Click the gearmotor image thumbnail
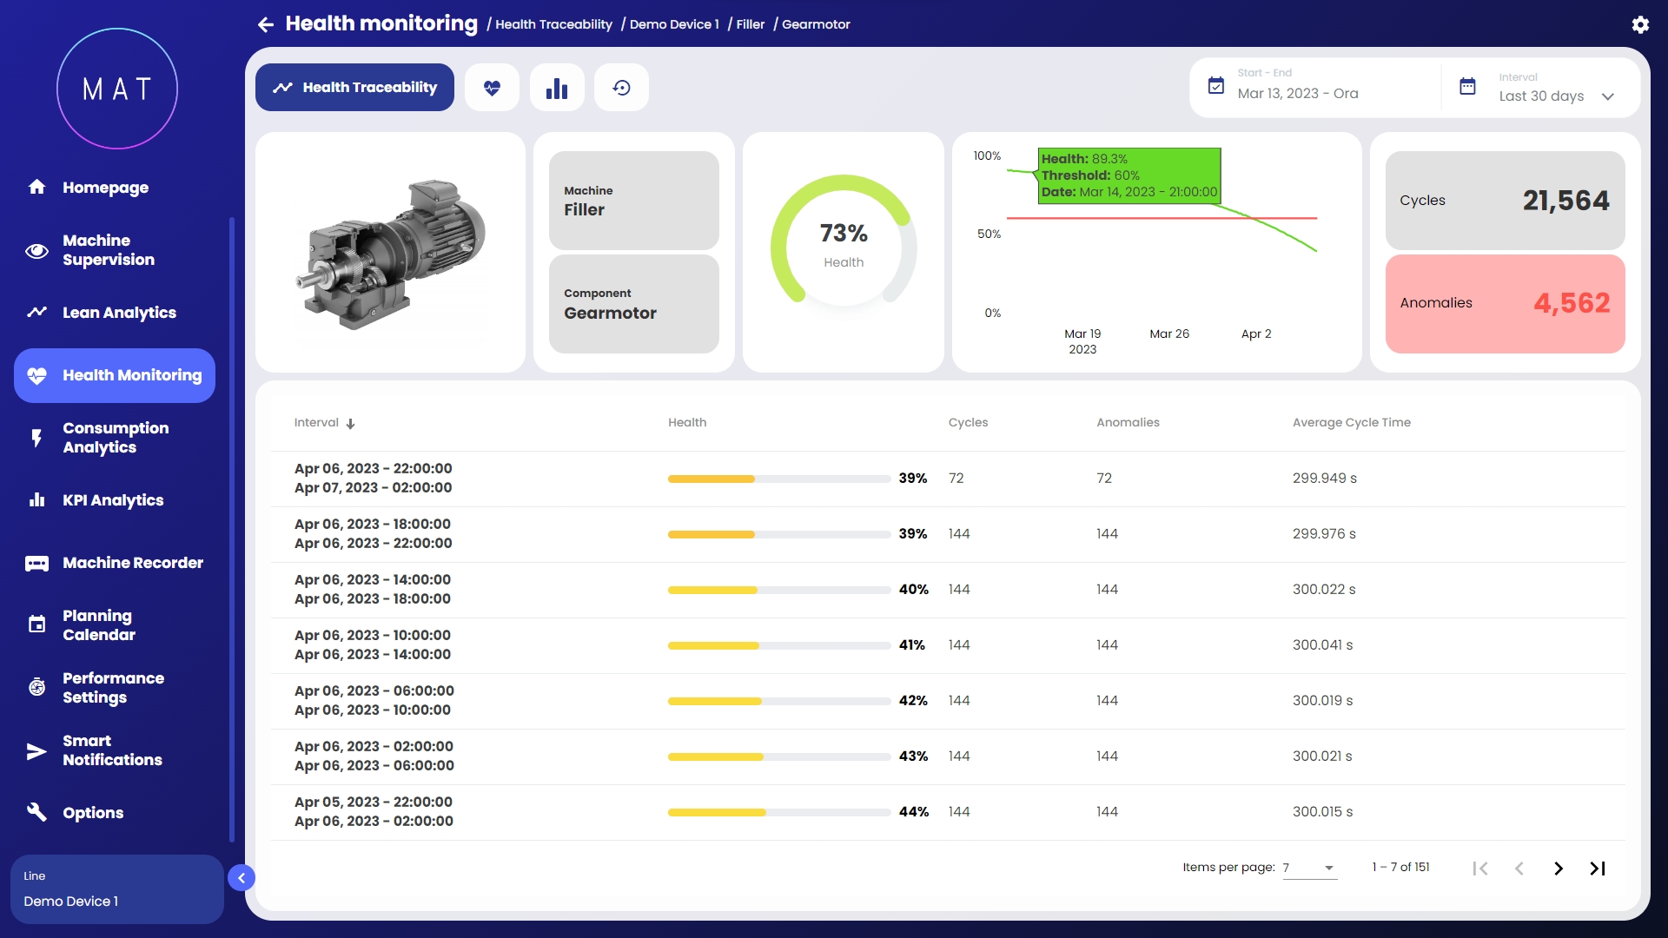Screen dimensions: 1668x938 [390, 253]
